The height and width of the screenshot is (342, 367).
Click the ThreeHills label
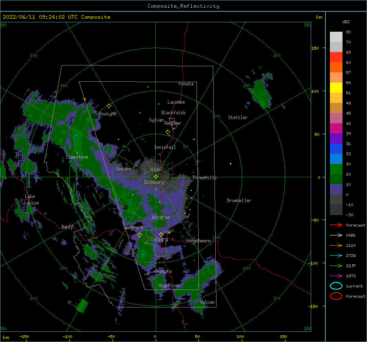pyautogui.click(x=205, y=178)
